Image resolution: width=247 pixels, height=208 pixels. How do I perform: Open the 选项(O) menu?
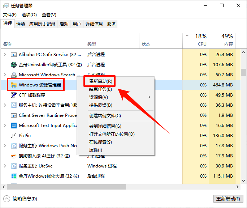pyautogui.click(x=29, y=15)
